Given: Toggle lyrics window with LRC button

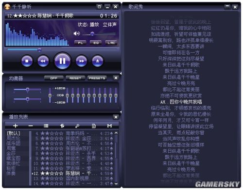Looking at the screenshot, I should click(x=111, y=43).
